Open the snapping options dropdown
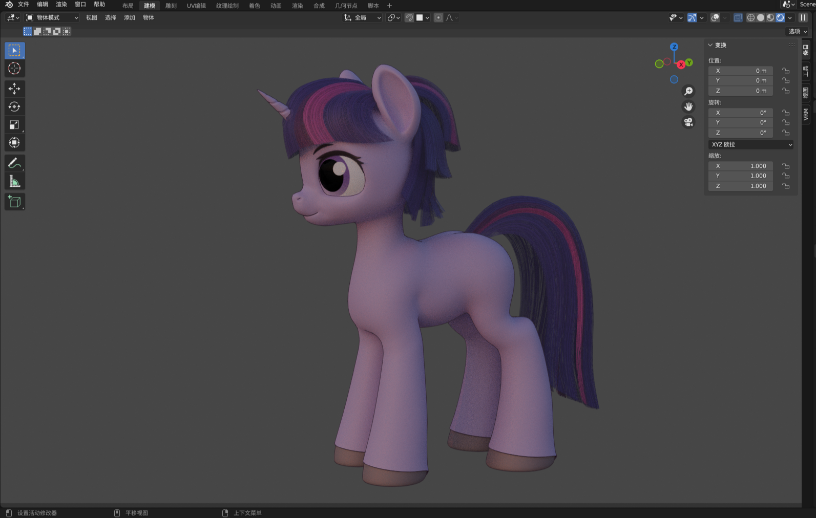Screen dimensions: 816x518 (423, 17)
